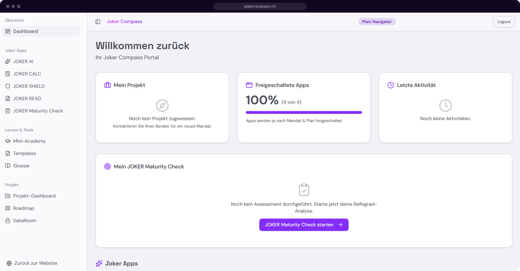Open the JOKER SHIELD shield icon
Viewport: 520px width, 271px height.
coord(8,86)
